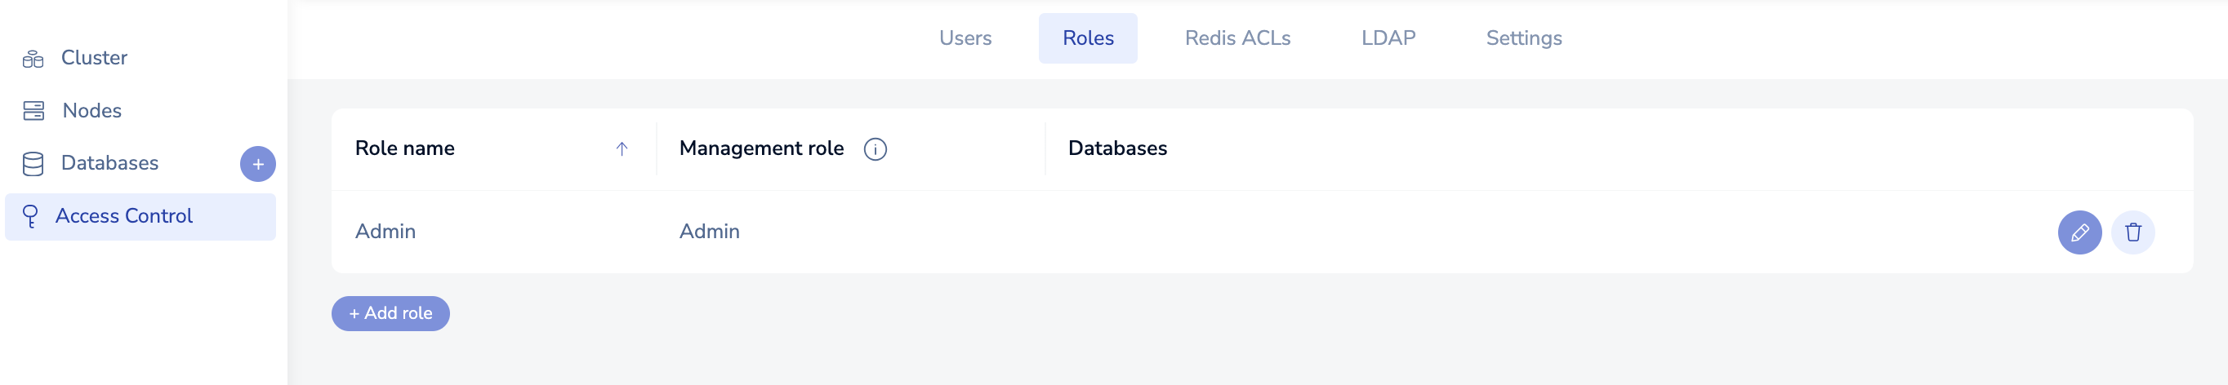This screenshot has height=385, width=2228.
Task: Select the Roles tab
Action: pos(1088,38)
